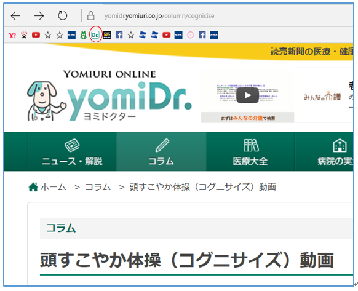
Task: Open the paw-print bookmark icon
Action: 24,35
